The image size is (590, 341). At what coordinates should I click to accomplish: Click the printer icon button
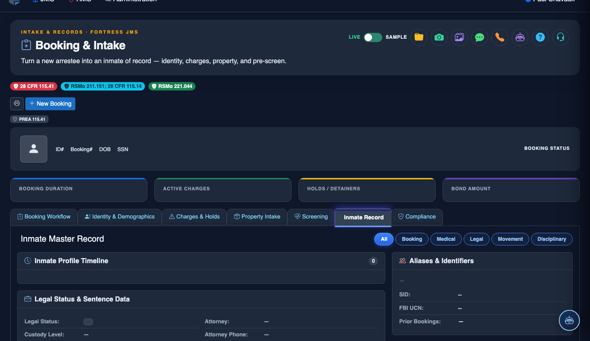(x=17, y=104)
